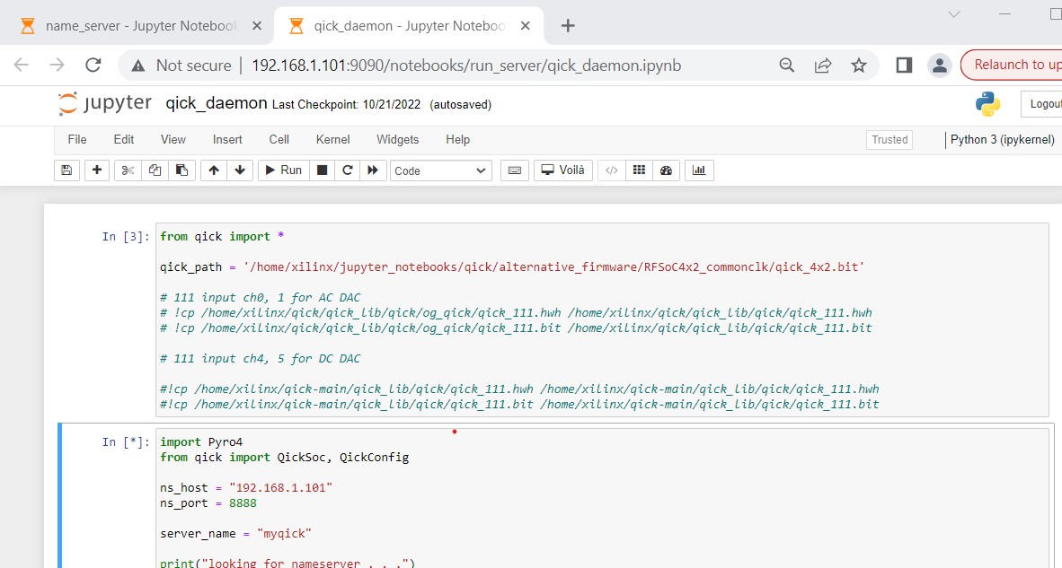The height and width of the screenshot is (568, 1062).
Task: Cut selected cells with scissors icon
Action: pos(128,170)
